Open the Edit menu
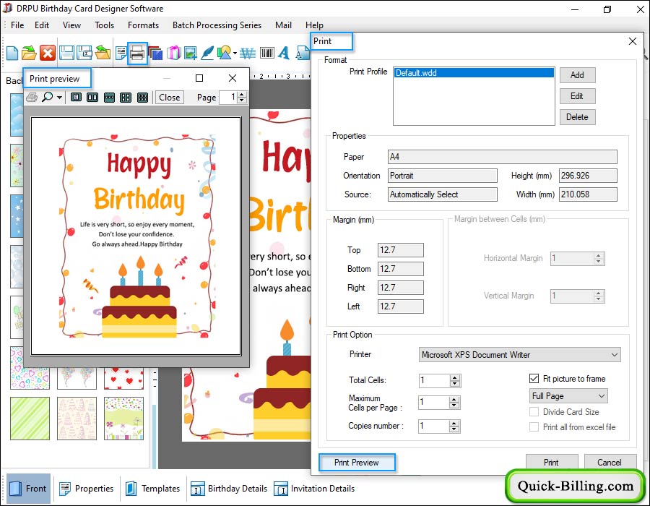650x506 pixels. pos(42,25)
